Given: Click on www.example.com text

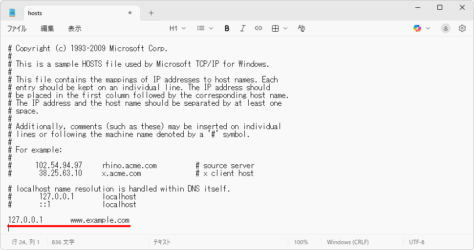Looking at the screenshot, I should [100, 220].
